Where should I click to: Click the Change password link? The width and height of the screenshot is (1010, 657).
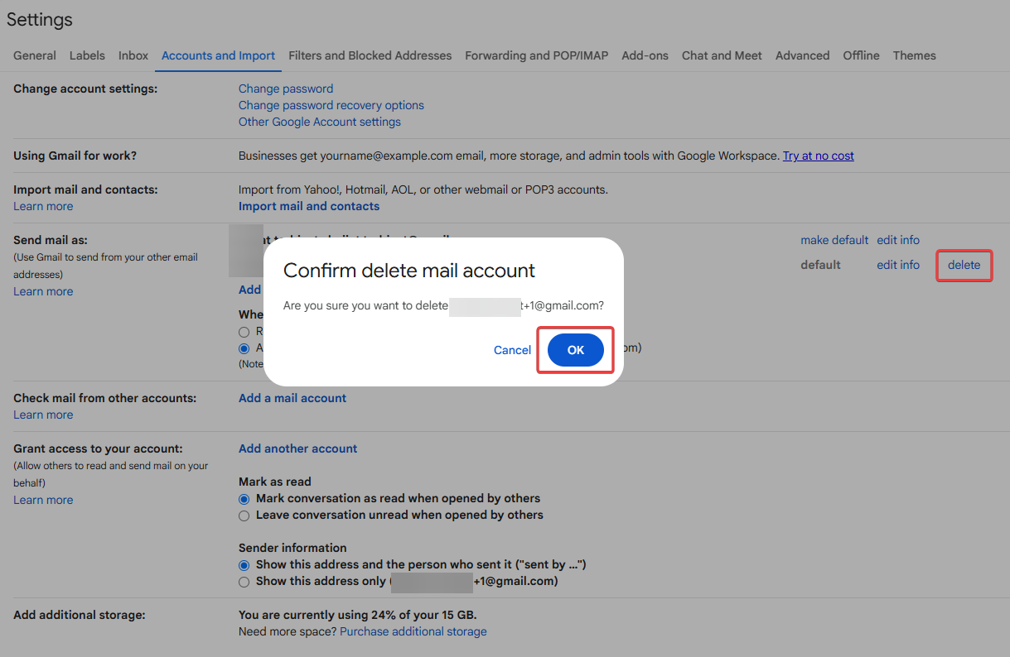286,89
